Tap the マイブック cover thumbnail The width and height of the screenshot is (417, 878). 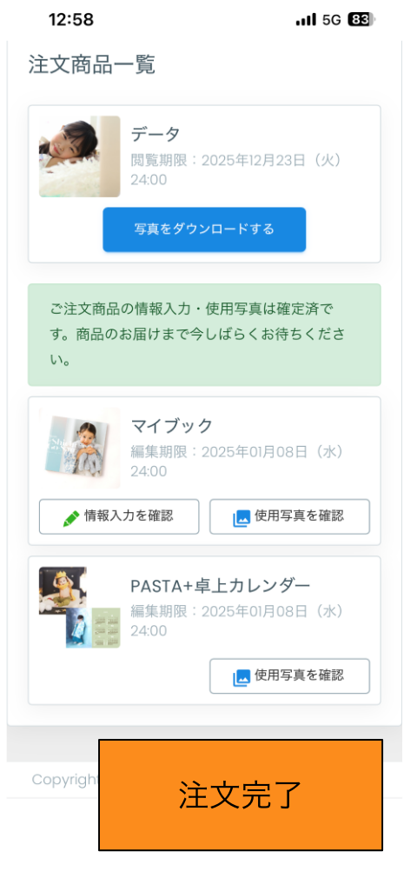(79, 448)
